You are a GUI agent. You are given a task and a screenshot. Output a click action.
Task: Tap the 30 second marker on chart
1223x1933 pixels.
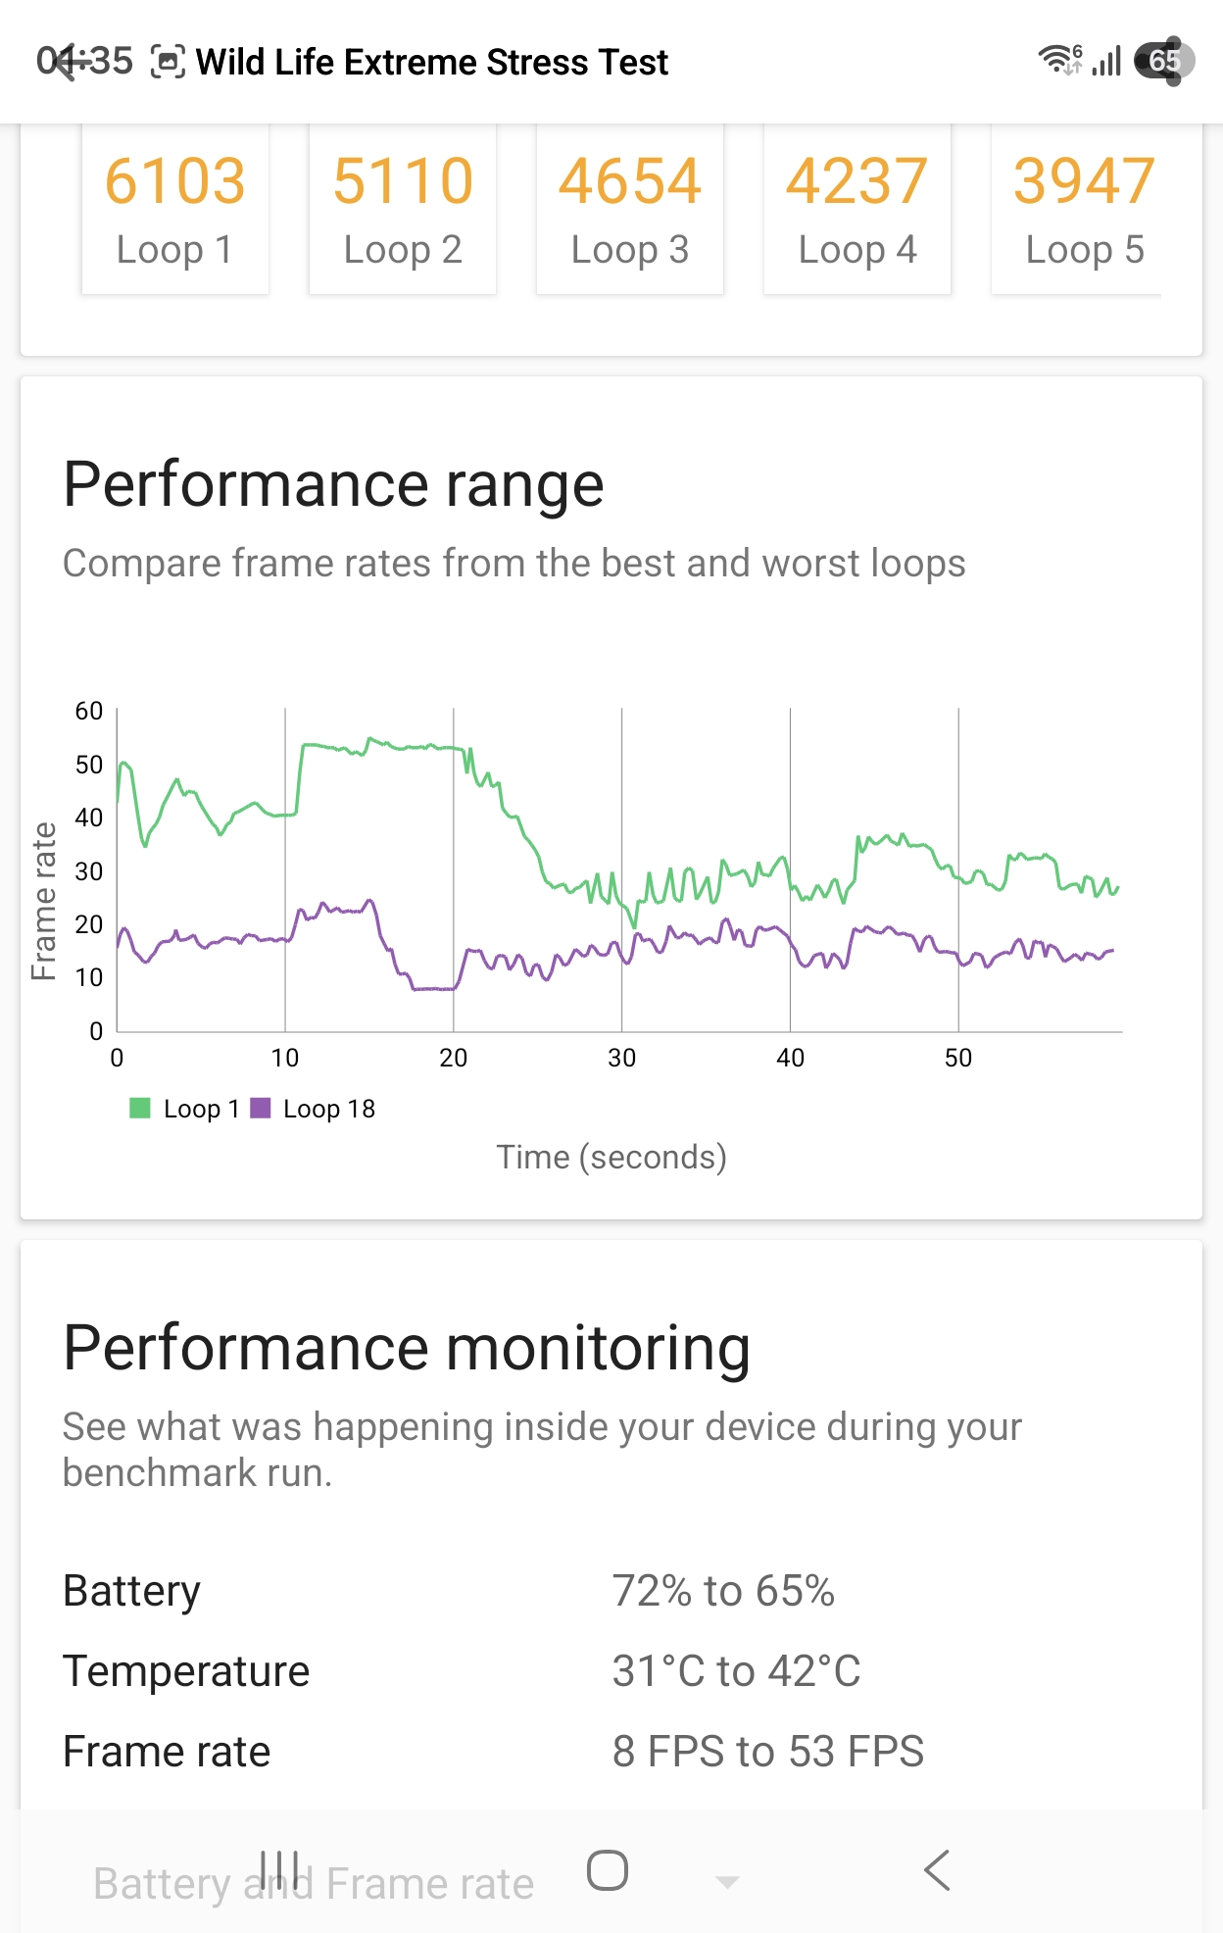pos(621,1058)
